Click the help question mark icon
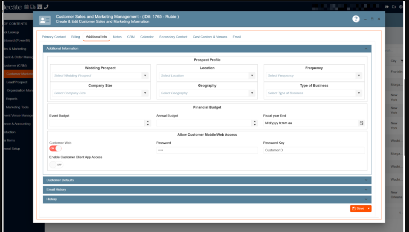 pos(356,19)
